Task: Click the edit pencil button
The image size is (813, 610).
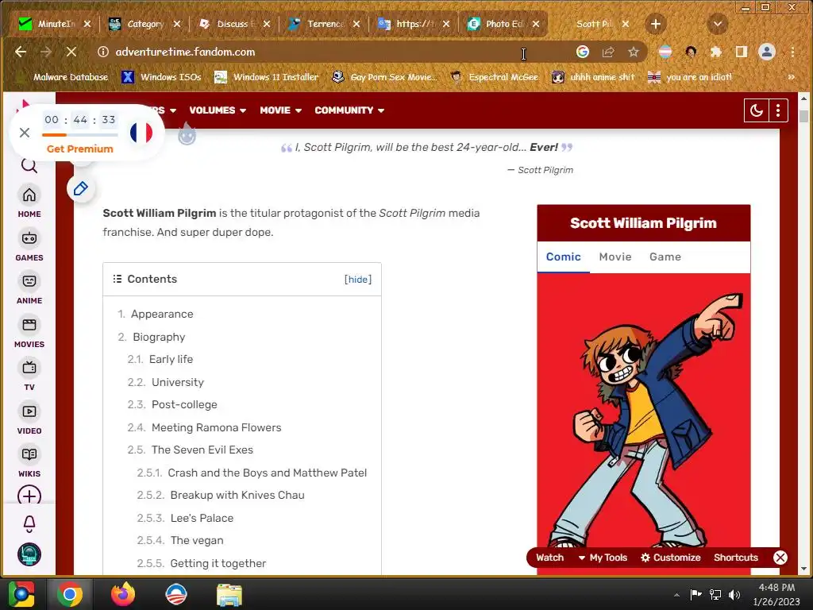Action: pyautogui.click(x=80, y=188)
